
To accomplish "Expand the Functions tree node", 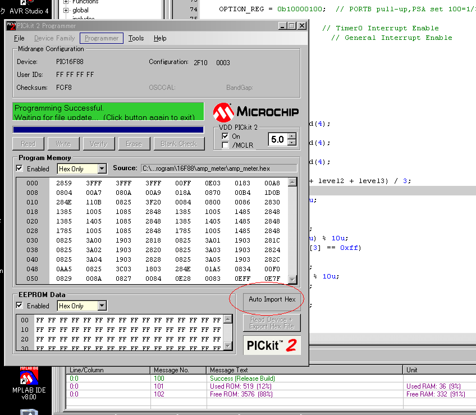I will pos(66,2).
